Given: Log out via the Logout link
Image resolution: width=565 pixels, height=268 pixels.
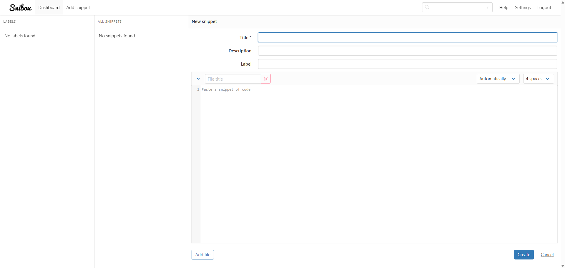Looking at the screenshot, I should point(544,7).
